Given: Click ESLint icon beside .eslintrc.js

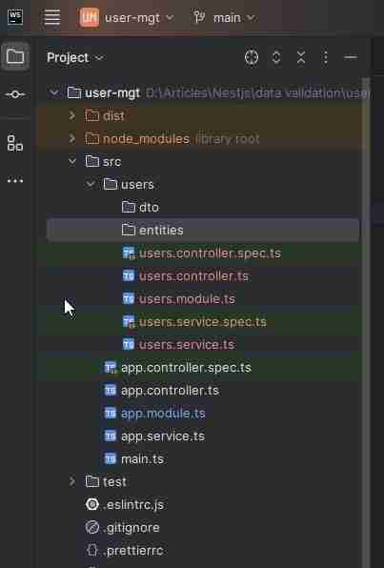Looking at the screenshot, I should tap(92, 504).
